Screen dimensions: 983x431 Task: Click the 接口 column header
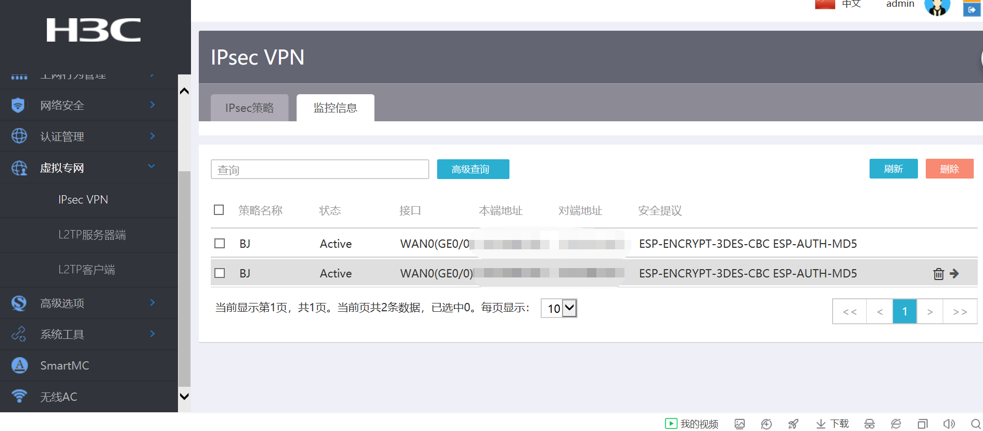click(410, 210)
